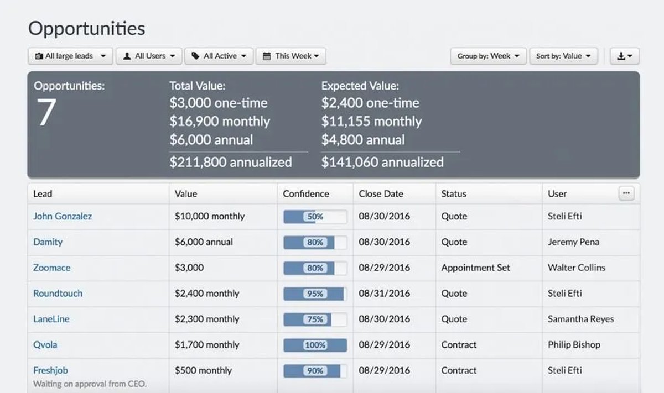664x393 pixels.
Task: Click briefcase icon in All large leads filter
Action: pos(39,56)
